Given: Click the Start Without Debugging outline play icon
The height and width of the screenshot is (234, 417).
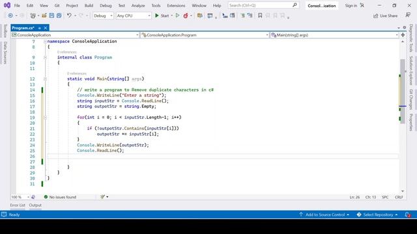Looking at the screenshot, I should (x=178, y=16).
